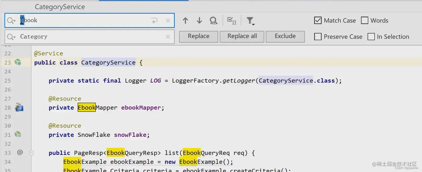Select the CategoryService editor tab
The width and height of the screenshot is (422, 172).
(x=60, y=7)
